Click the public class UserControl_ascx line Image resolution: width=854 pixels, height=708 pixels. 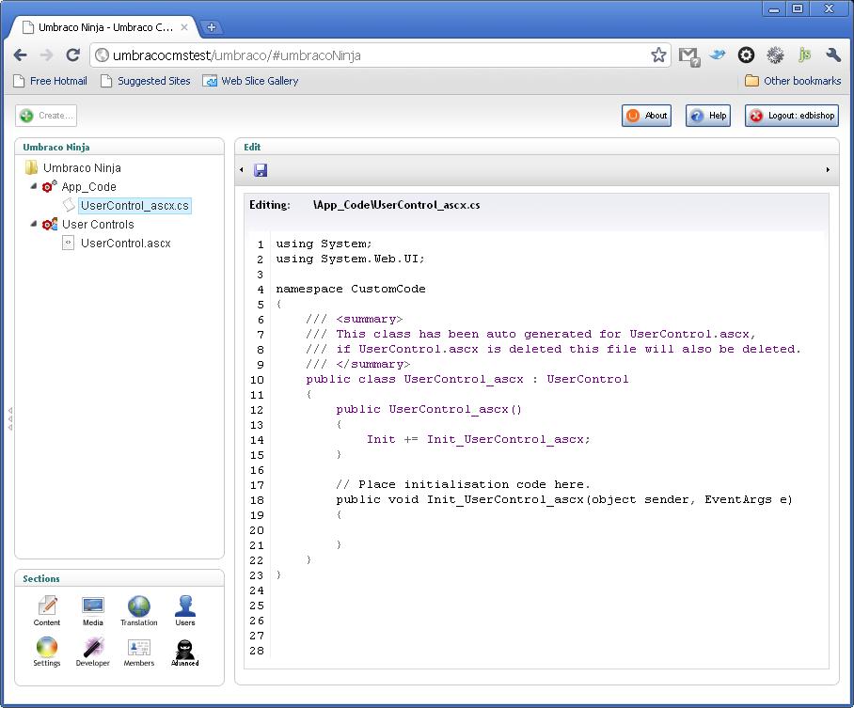click(467, 379)
